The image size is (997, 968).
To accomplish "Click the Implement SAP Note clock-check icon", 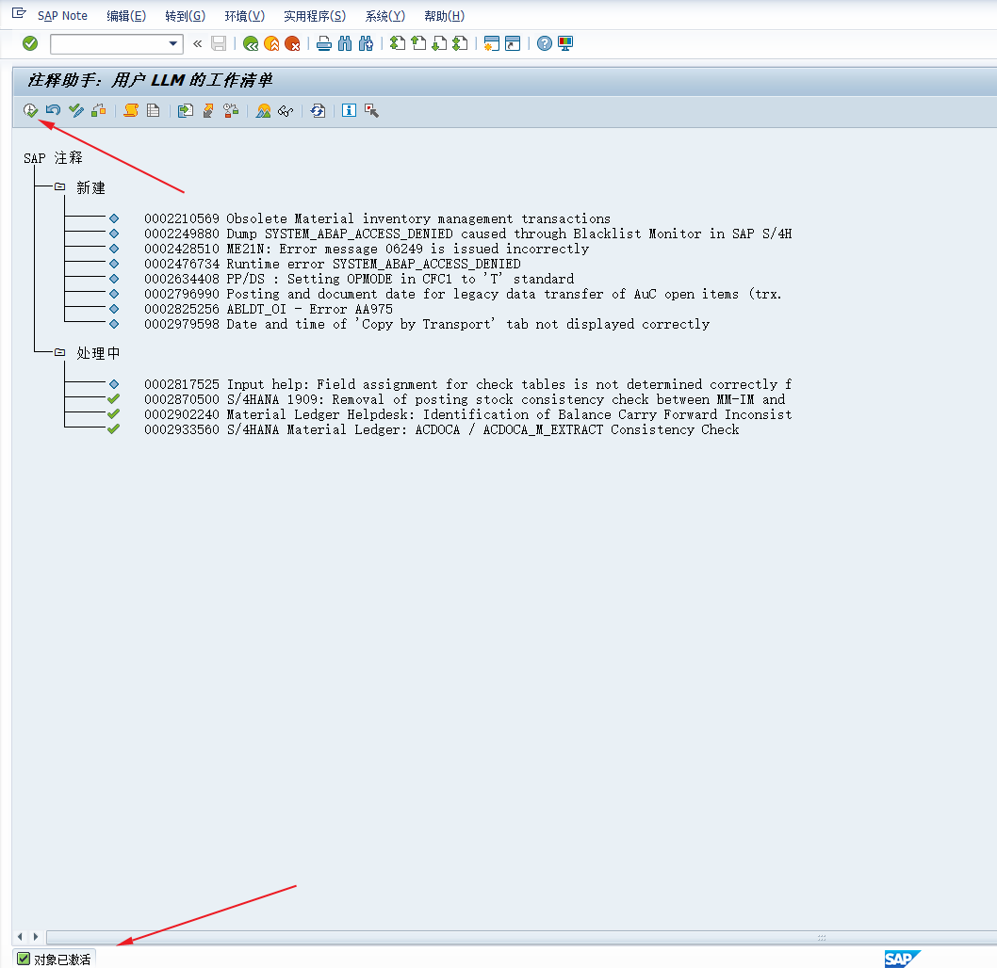I will [30, 110].
